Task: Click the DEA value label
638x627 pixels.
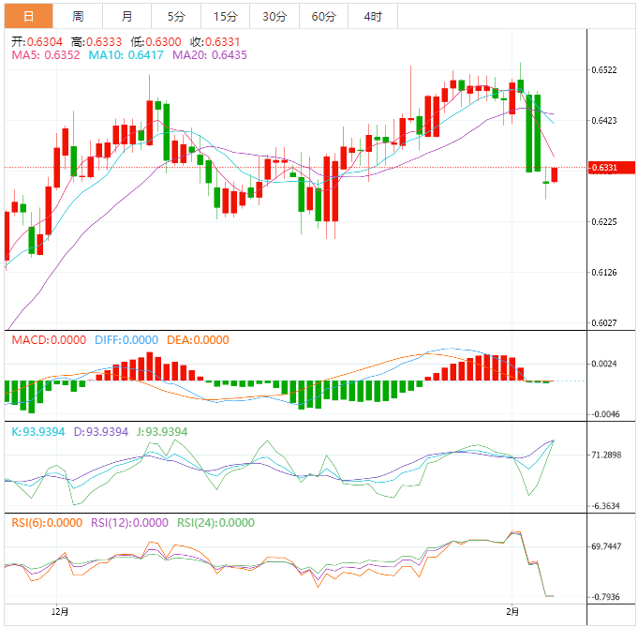Action: click(x=198, y=340)
